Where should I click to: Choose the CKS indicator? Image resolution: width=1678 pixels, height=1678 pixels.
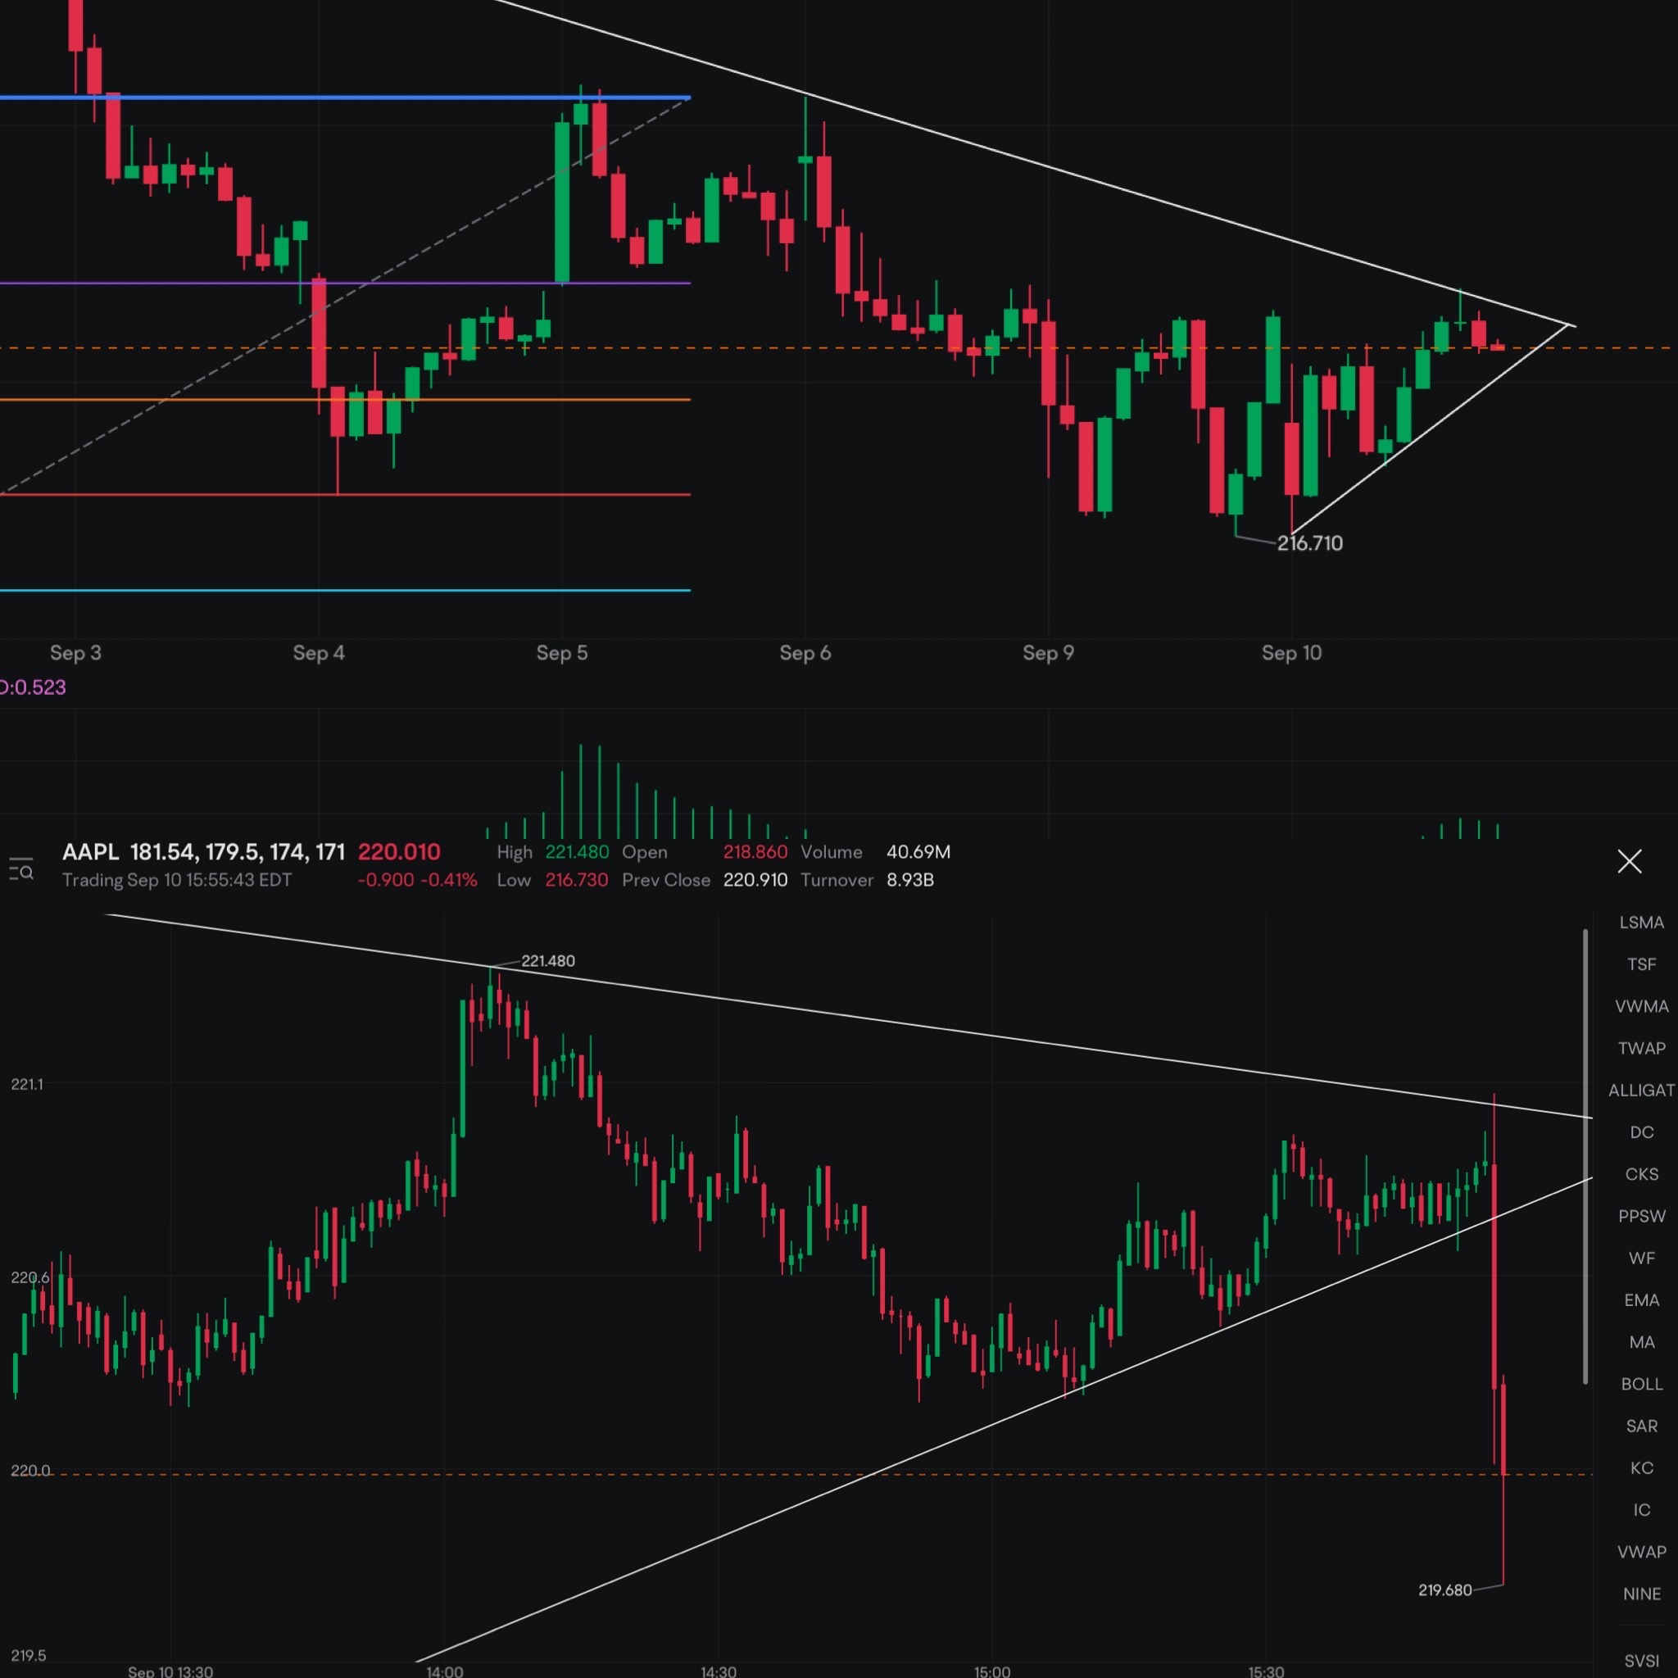coord(1640,1174)
